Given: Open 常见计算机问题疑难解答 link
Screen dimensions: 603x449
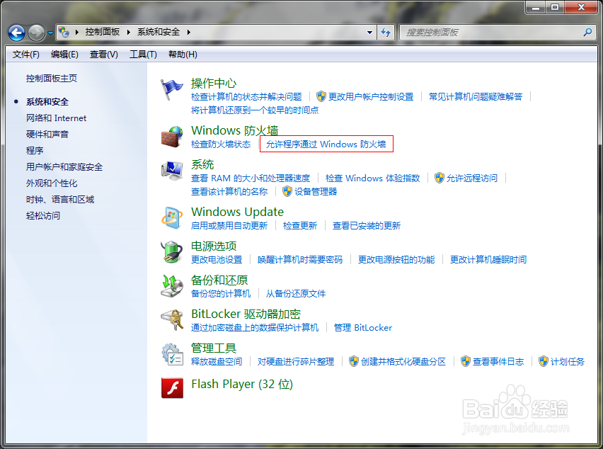Looking at the screenshot, I should 476,96.
